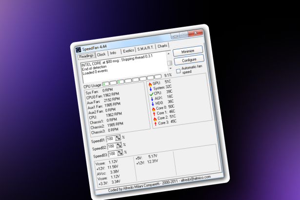Viewport: 300px width, 200px height.
Task: Click the flame icon beside Core 2
Action: click(155, 119)
